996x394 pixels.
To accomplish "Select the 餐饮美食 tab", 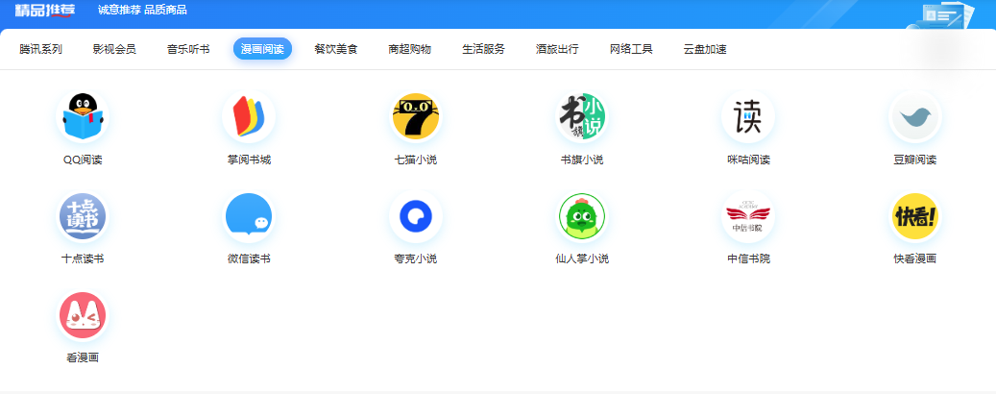I will (x=335, y=49).
